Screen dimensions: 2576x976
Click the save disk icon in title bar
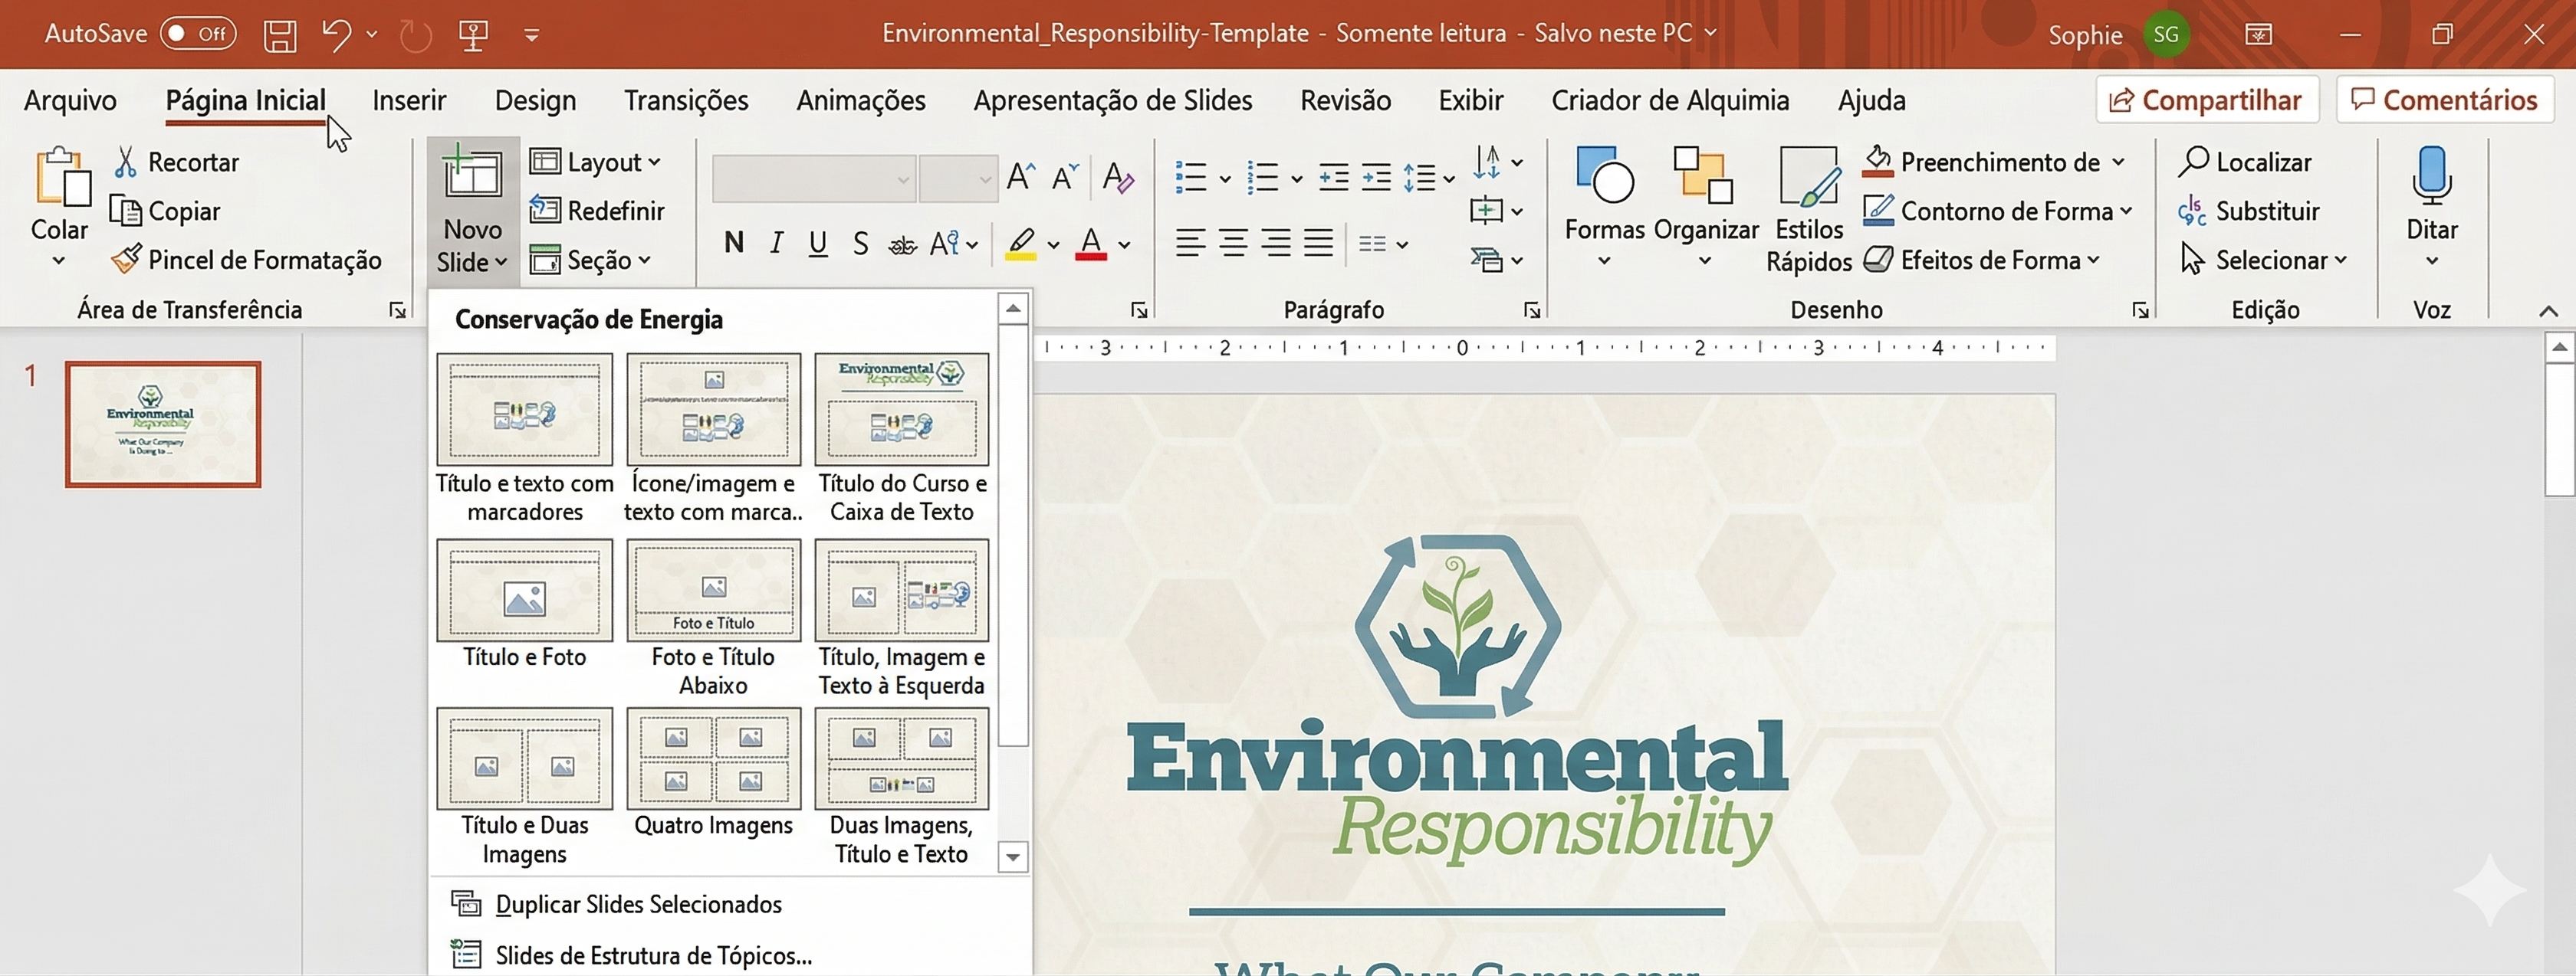(280, 35)
